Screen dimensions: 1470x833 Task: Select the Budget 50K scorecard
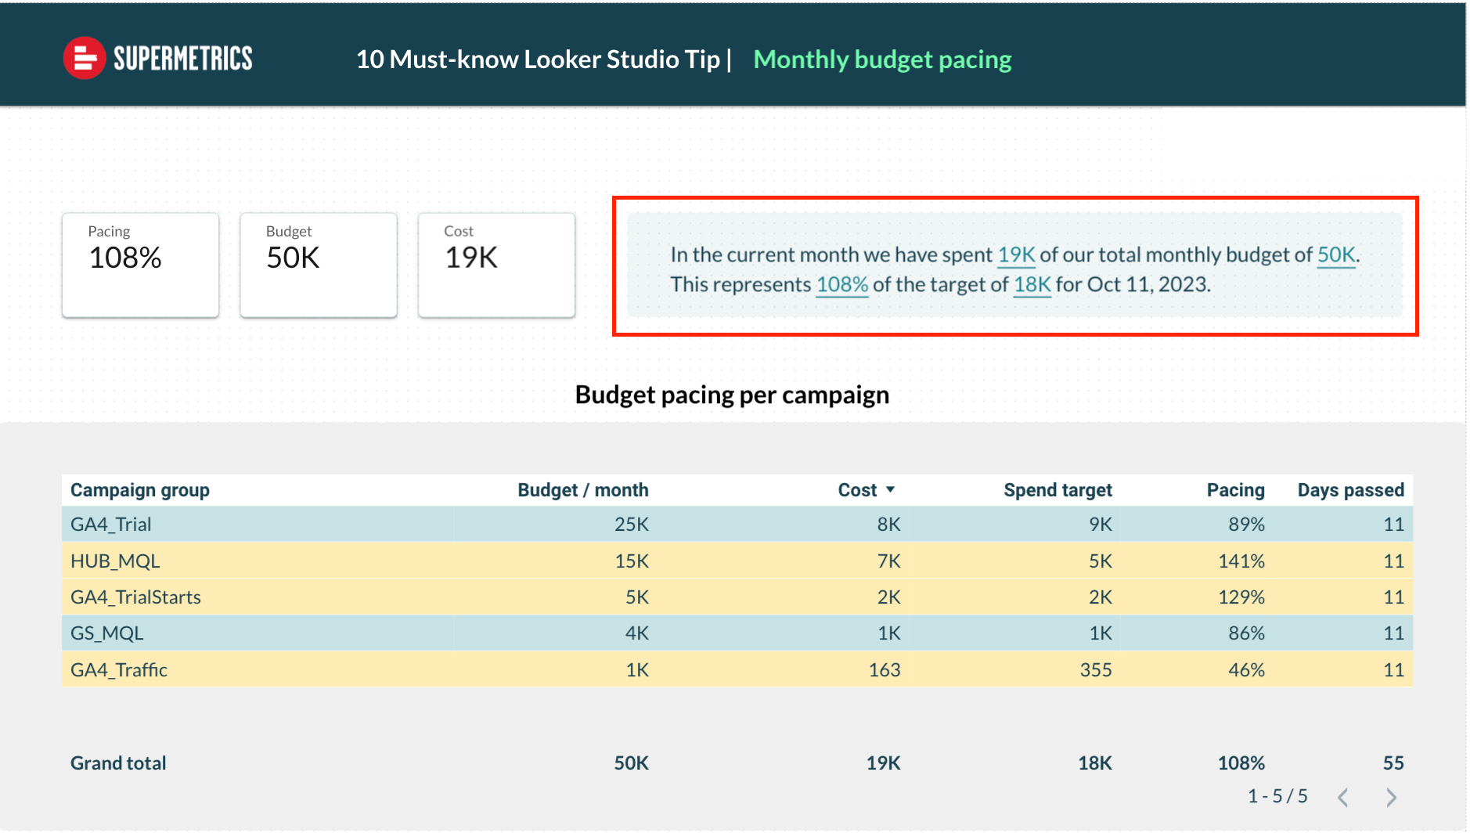[319, 265]
